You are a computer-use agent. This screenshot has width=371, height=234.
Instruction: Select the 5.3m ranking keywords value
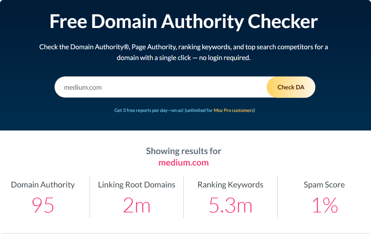[x=230, y=205]
